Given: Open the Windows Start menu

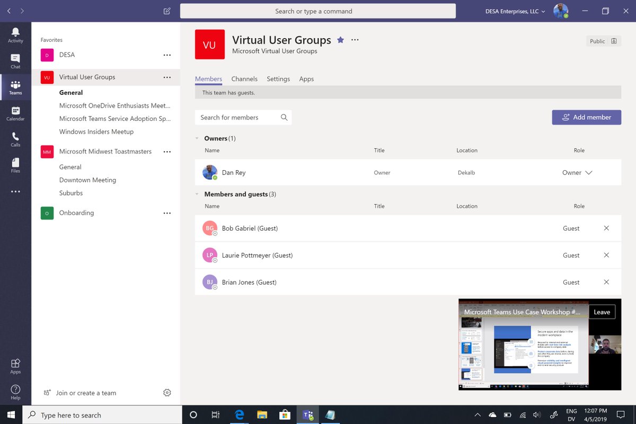Looking at the screenshot, I should tap(11, 415).
